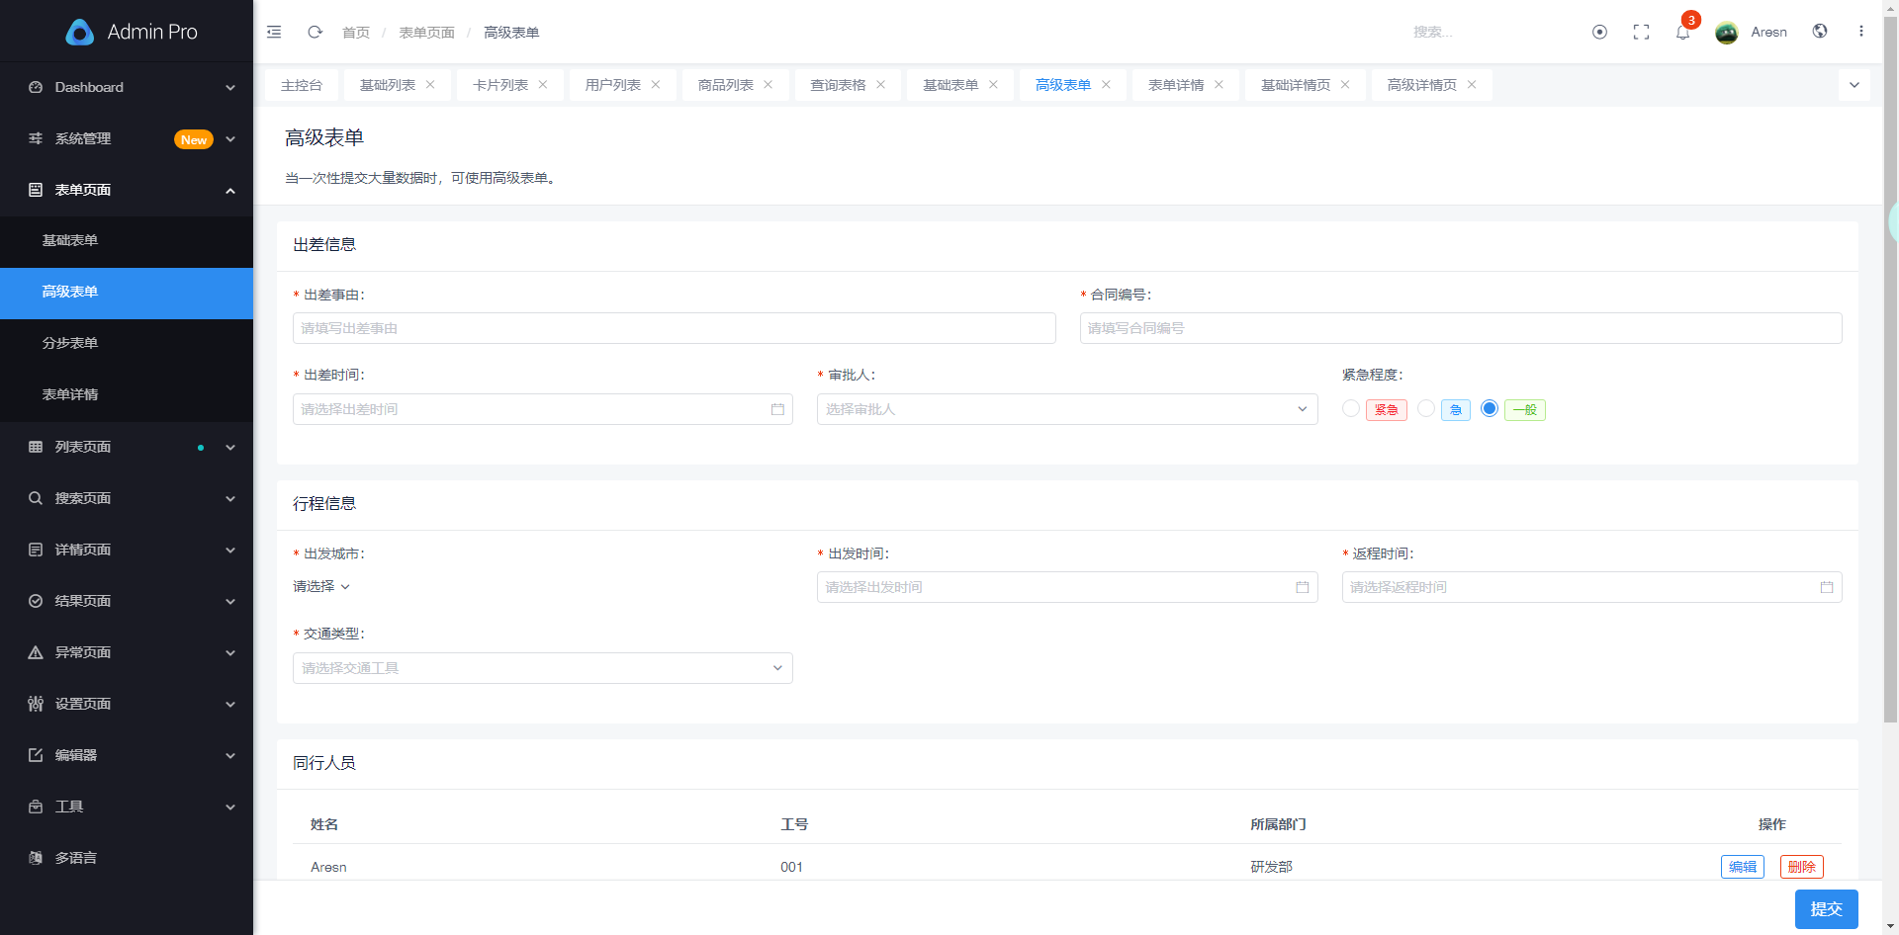Open the 请选择交通工具 dropdown
Screen dimensions: 1899x935
[543, 668]
